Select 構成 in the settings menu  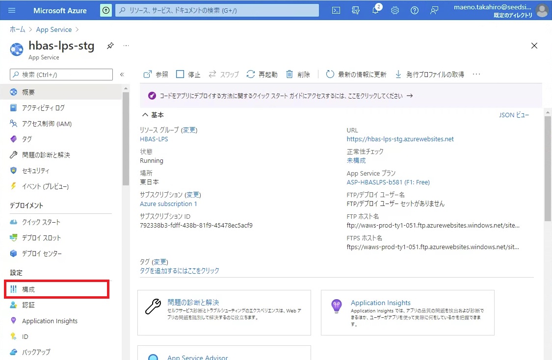[28, 289]
